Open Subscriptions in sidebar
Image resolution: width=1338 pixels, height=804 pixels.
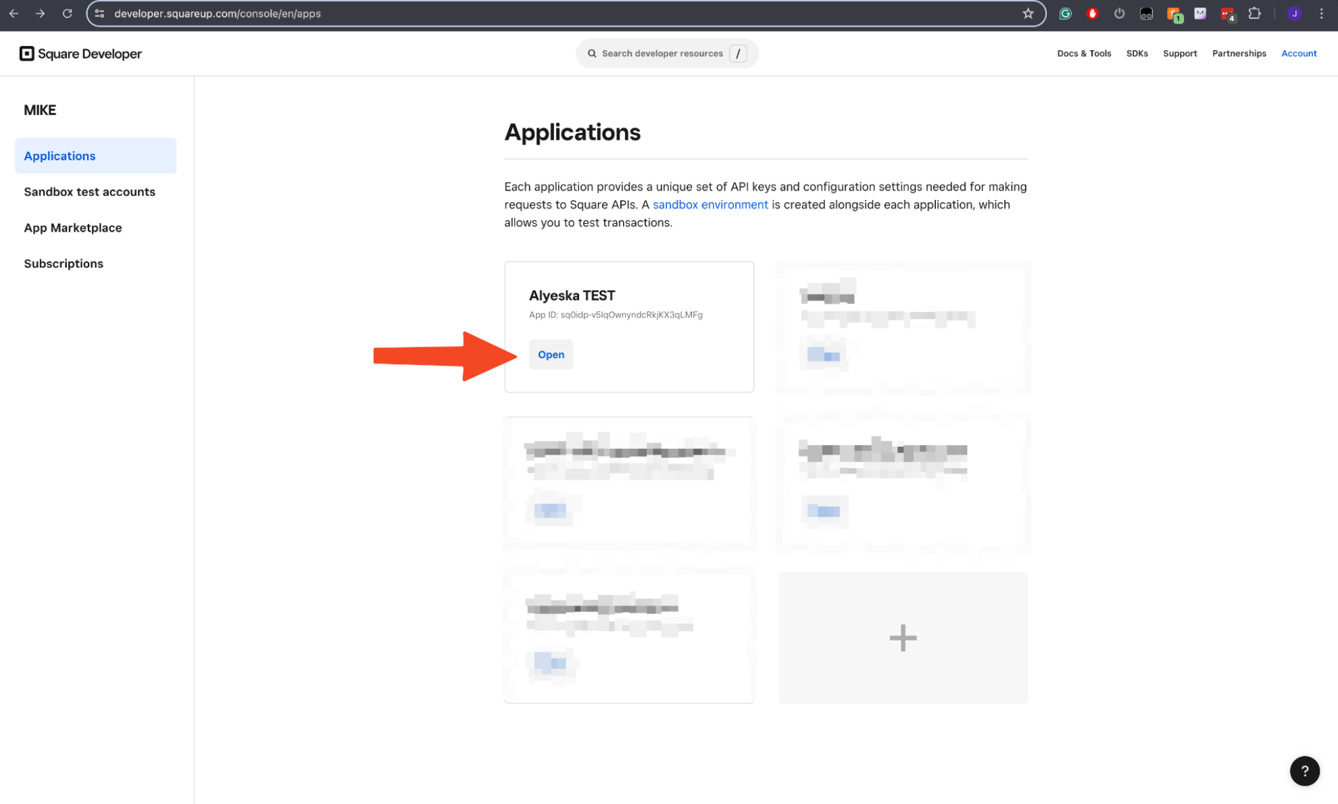[x=64, y=263]
